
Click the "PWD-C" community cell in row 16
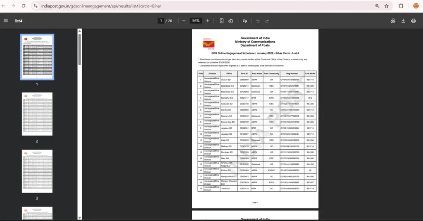(x=271, y=170)
